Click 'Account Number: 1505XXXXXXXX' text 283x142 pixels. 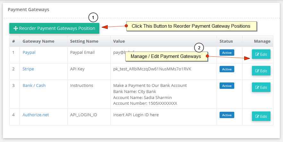pyautogui.click(x=145, y=103)
